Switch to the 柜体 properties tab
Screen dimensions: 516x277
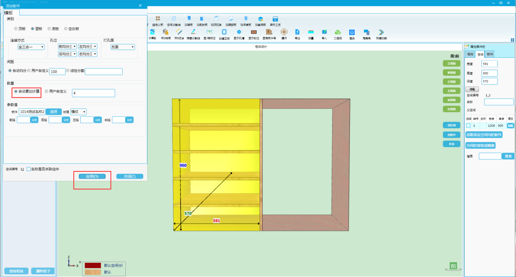coord(470,54)
